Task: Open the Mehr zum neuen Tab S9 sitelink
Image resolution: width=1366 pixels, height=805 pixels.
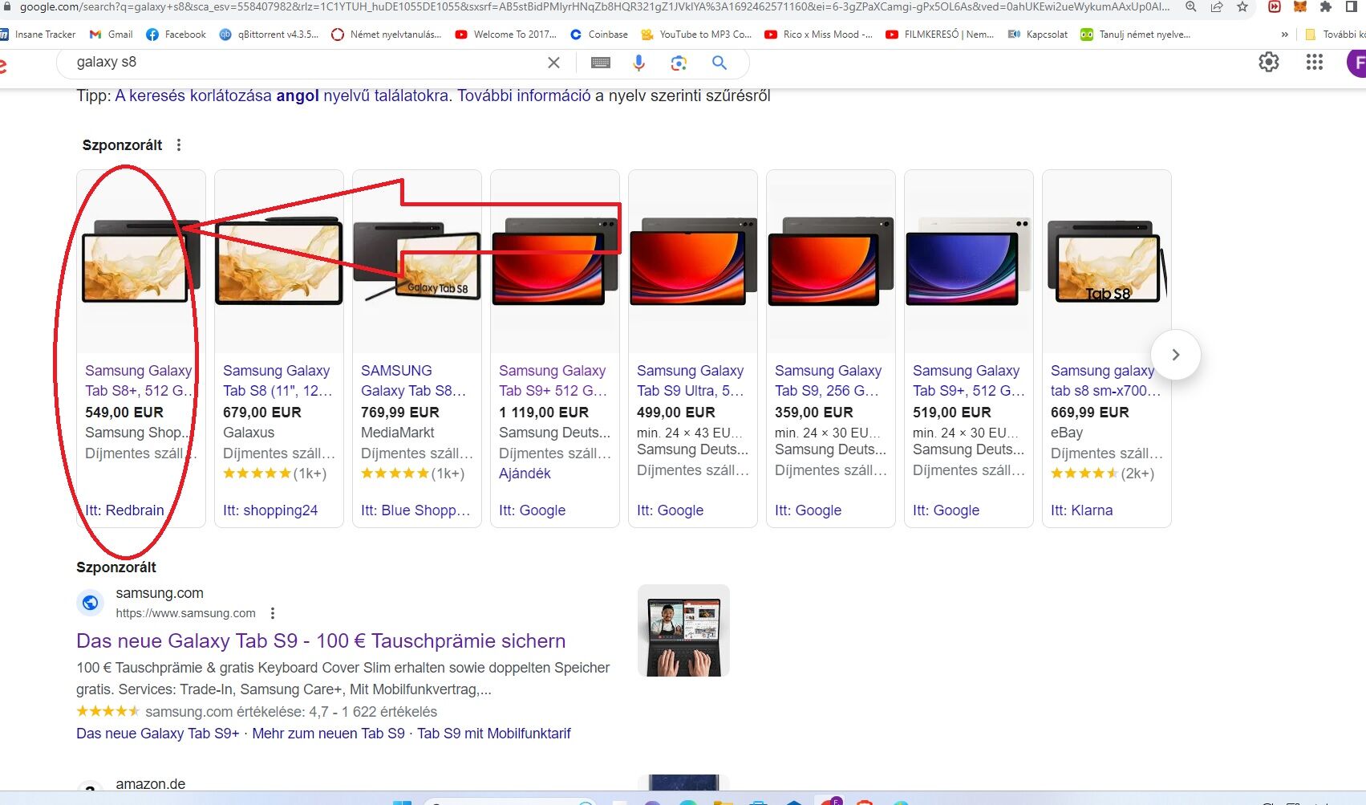Action: (x=329, y=734)
